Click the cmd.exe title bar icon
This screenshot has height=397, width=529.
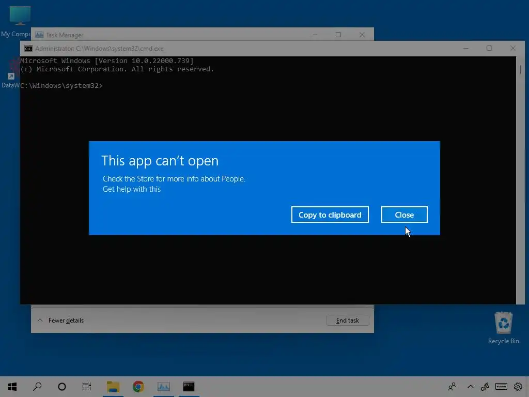(x=28, y=49)
